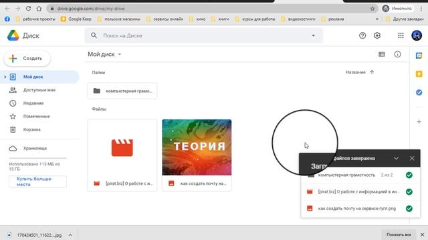Viewport: 428px width, 240px height.
Task: Open the Google apps grid icon
Action: click(401, 35)
